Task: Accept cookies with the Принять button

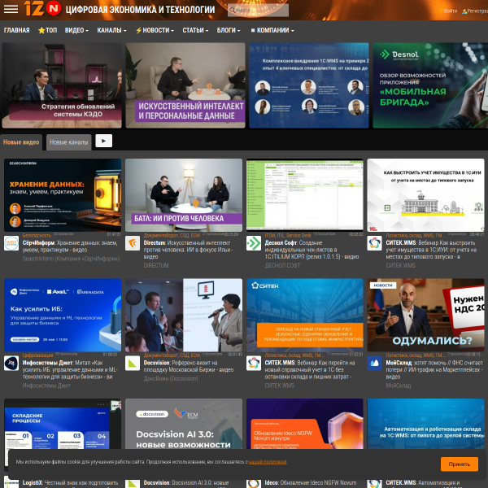Action: tap(459, 464)
